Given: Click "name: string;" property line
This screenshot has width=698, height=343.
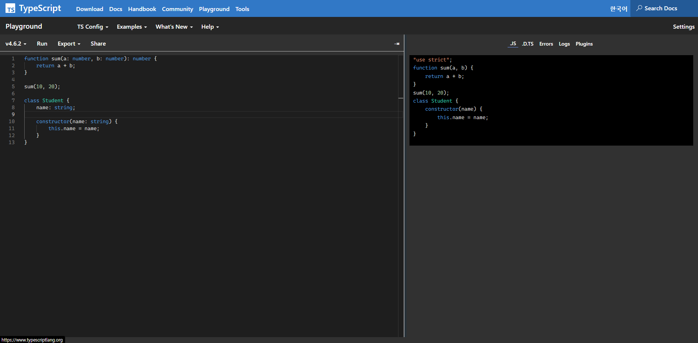Looking at the screenshot, I should coord(56,107).
